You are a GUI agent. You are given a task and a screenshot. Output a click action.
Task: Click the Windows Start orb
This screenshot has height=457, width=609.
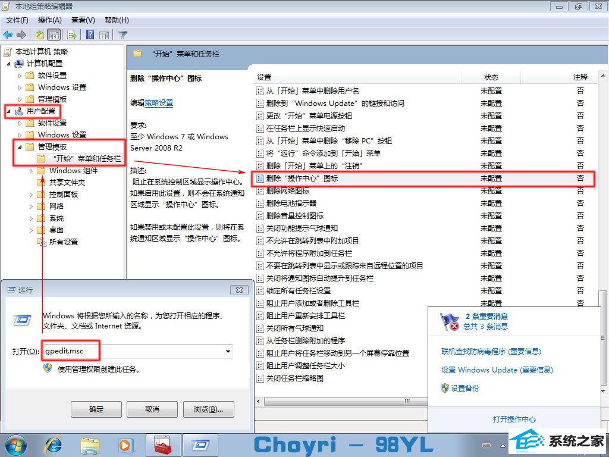pyautogui.click(x=15, y=445)
